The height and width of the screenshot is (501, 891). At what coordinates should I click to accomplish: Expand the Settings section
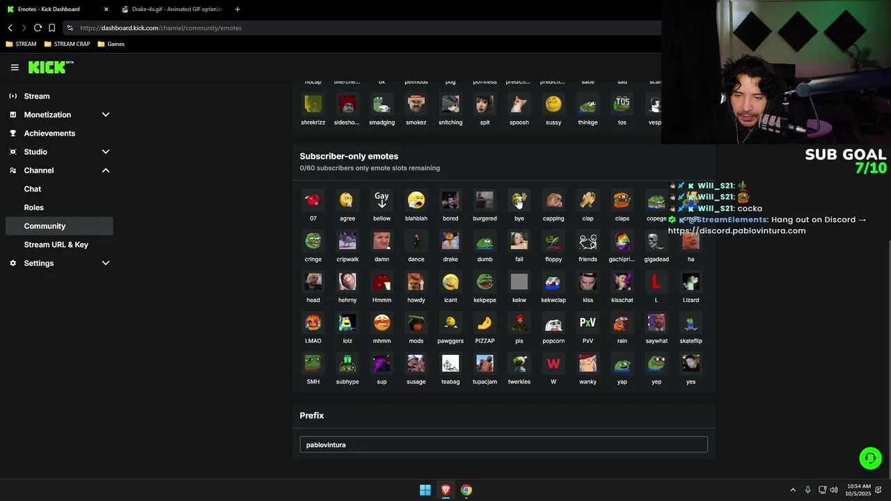(x=106, y=263)
